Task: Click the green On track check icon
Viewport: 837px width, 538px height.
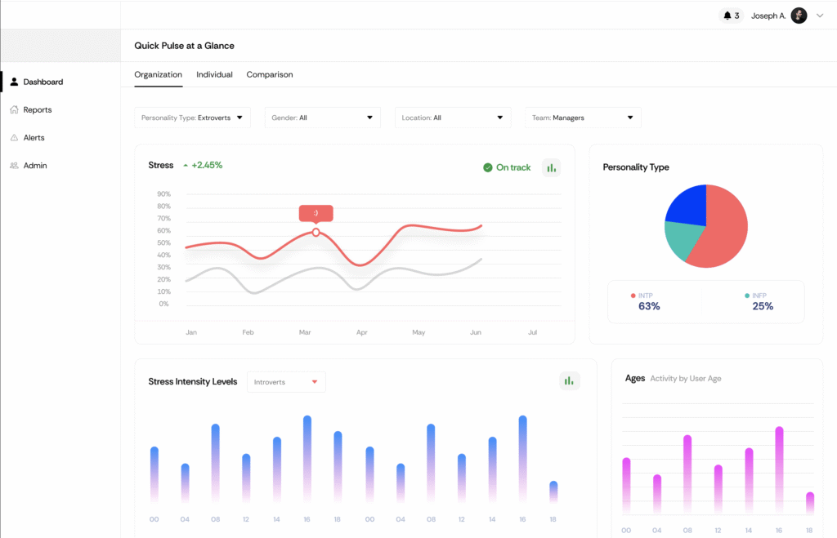Action: pos(487,167)
